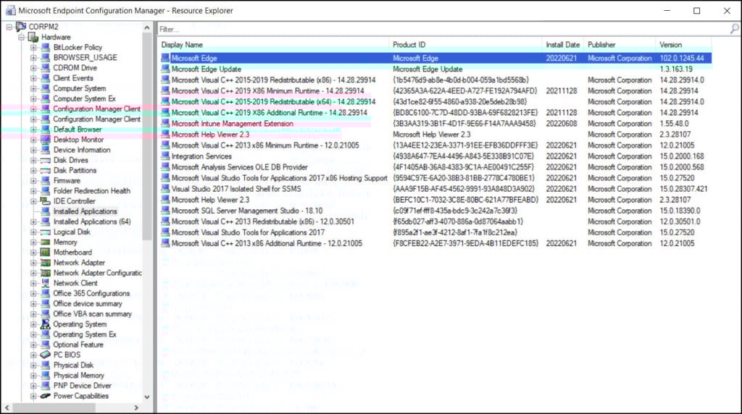Image resolution: width=742 pixels, height=414 pixels.
Task: Expand the Folder Redirection Health node
Action: pos(33,191)
